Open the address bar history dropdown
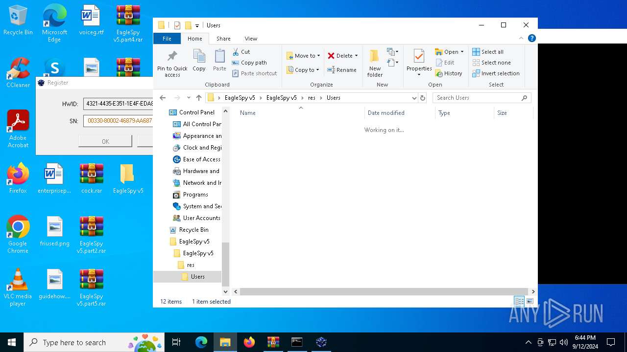This screenshot has width=627, height=352. coord(414,98)
